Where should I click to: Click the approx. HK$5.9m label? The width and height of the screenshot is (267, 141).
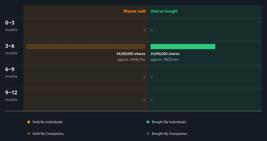131,60
